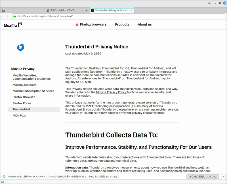Click the info icon in the notification bar
This screenshot has height=184, width=227.
click(x=4, y=176)
